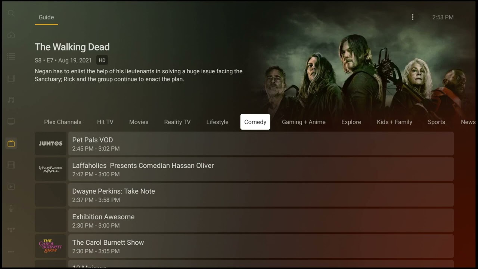The height and width of the screenshot is (269, 478).
Task: Open the Kids + Family category
Action: (394, 122)
